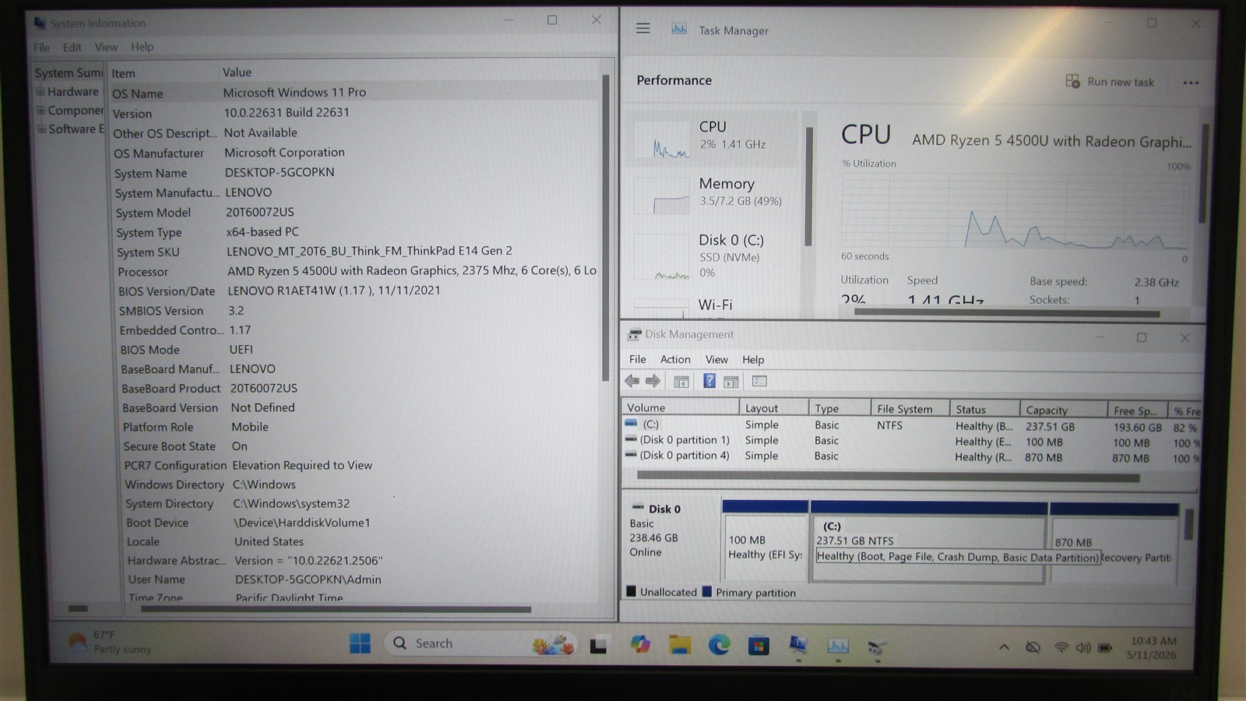Select (C:) 237.51 GB NTFS partition block
This screenshot has height=701, width=1246.
point(928,541)
